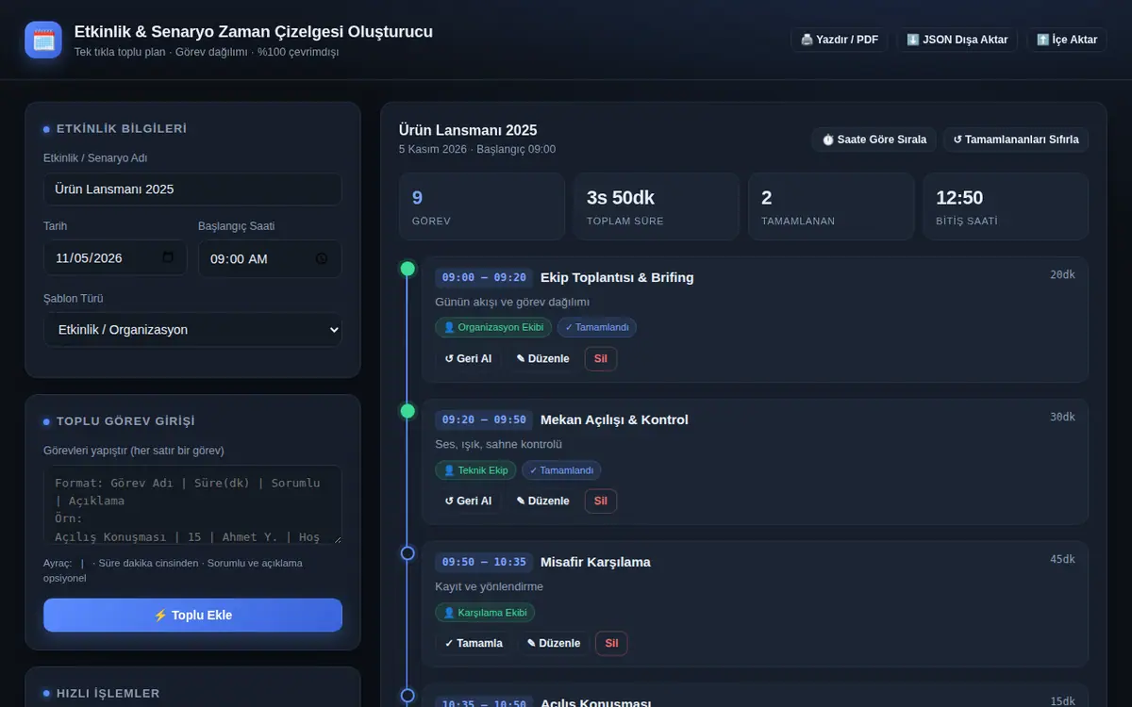Click the 9 Görev stat card

(482, 206)
